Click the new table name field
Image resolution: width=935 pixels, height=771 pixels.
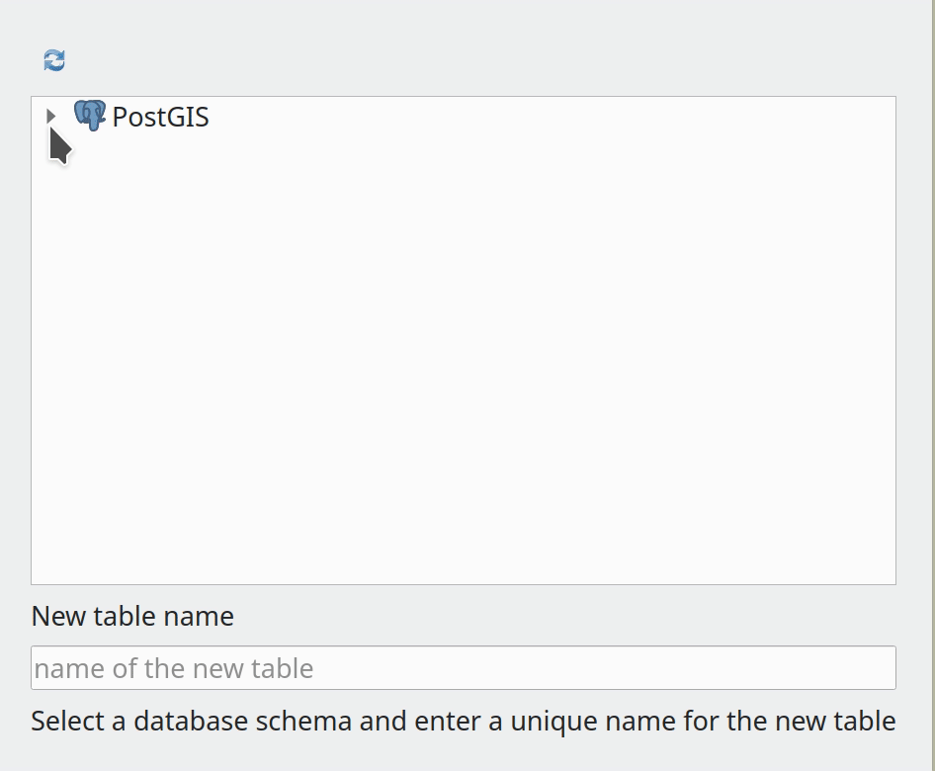point(463,668)
